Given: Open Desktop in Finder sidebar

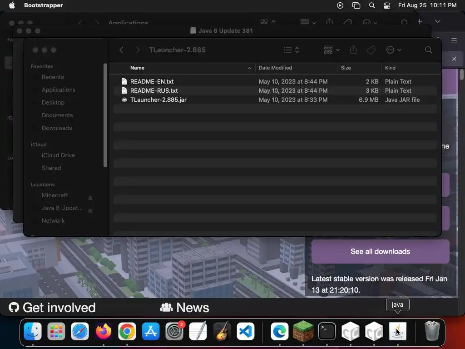Looking at the screenshot, I should tap(53, 102).
